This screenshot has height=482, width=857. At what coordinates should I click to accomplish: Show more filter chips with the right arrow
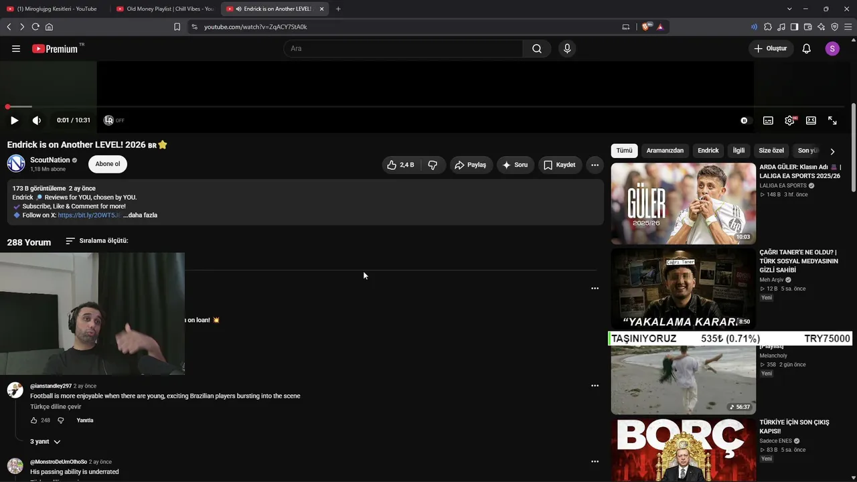[832, 151]
